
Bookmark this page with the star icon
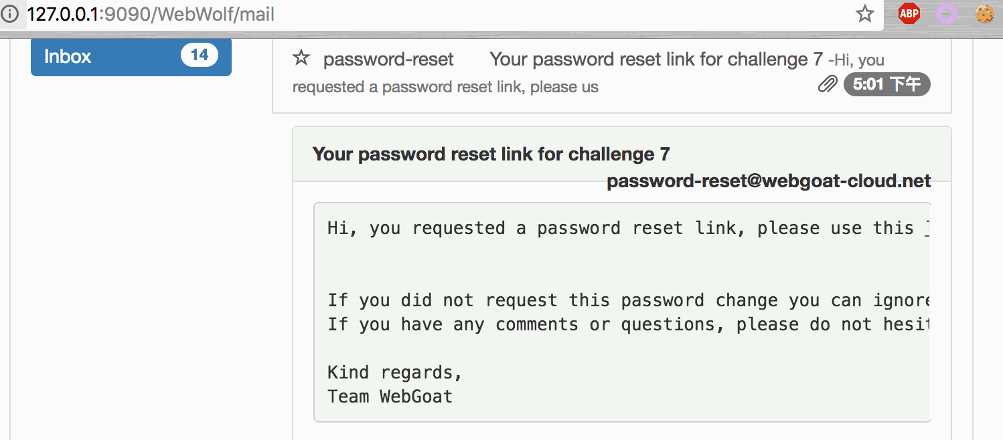point(865,14)
